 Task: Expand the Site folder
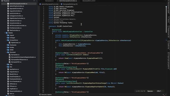pyautogui.click(x=6, y=67)
